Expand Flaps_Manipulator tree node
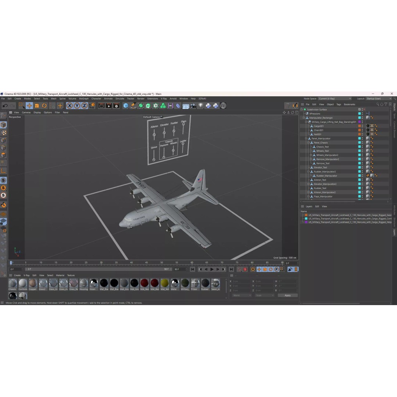The image size is (397, 397). [x=308, y=196]
